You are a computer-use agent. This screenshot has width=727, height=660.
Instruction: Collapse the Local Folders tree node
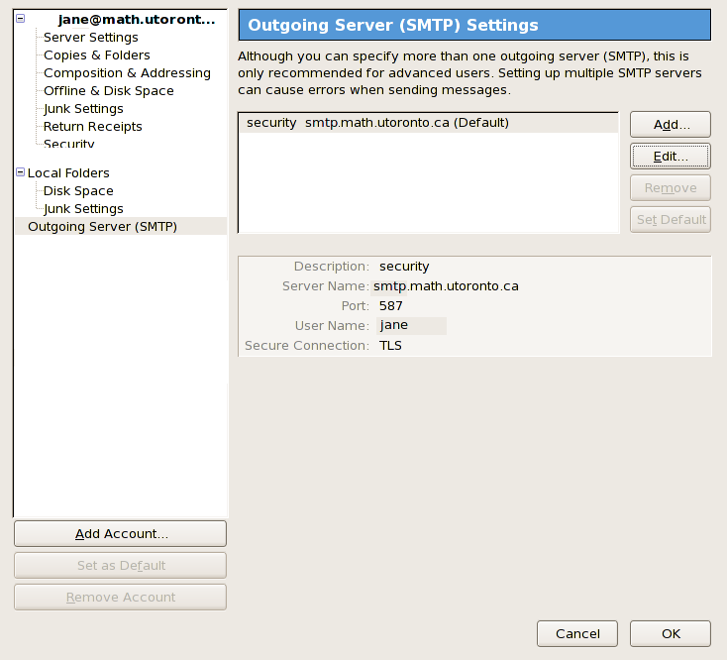click(x=21, y=172)
